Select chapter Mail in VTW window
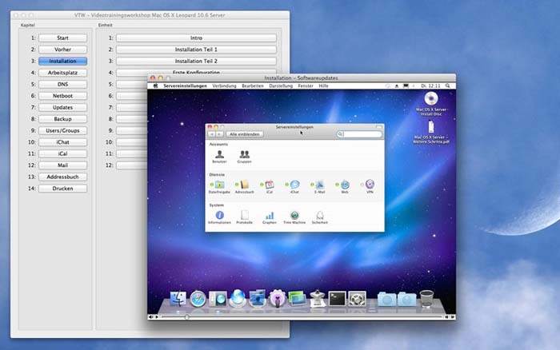The height and width of the screenshot is (350, 560). click(x=62, y=165)
